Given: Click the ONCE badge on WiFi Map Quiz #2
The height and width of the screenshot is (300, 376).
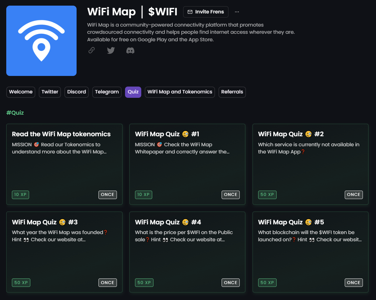Looking at the screenshot, I should pyautogui.click(x=353, y=194).
